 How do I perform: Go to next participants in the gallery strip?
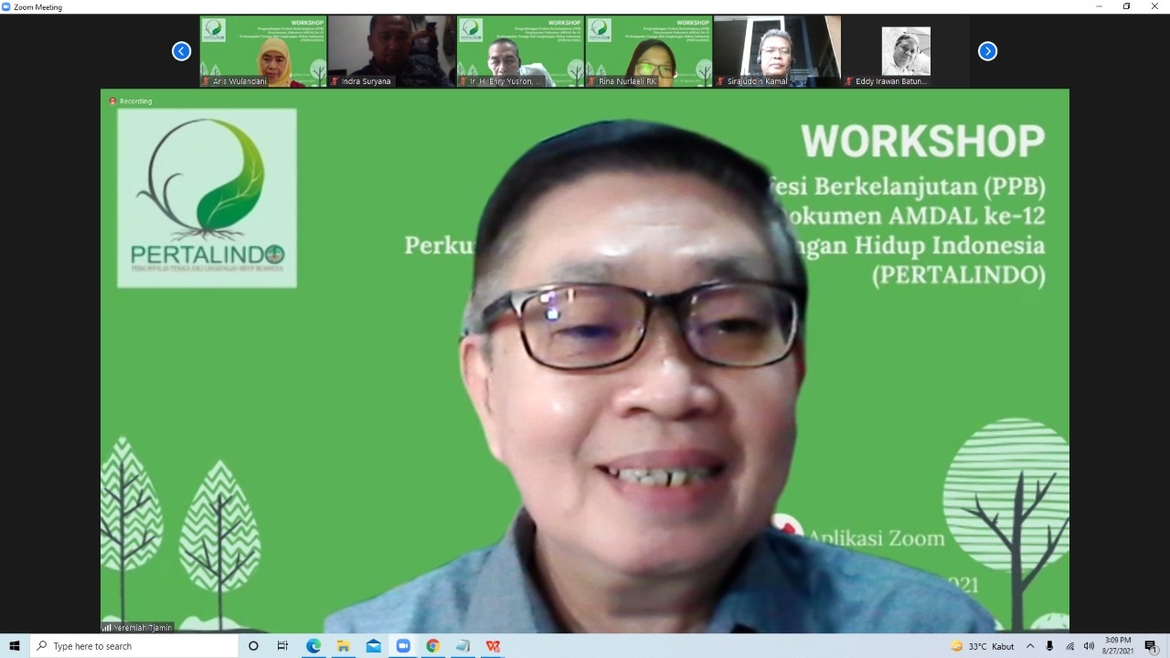pos(987,51)
